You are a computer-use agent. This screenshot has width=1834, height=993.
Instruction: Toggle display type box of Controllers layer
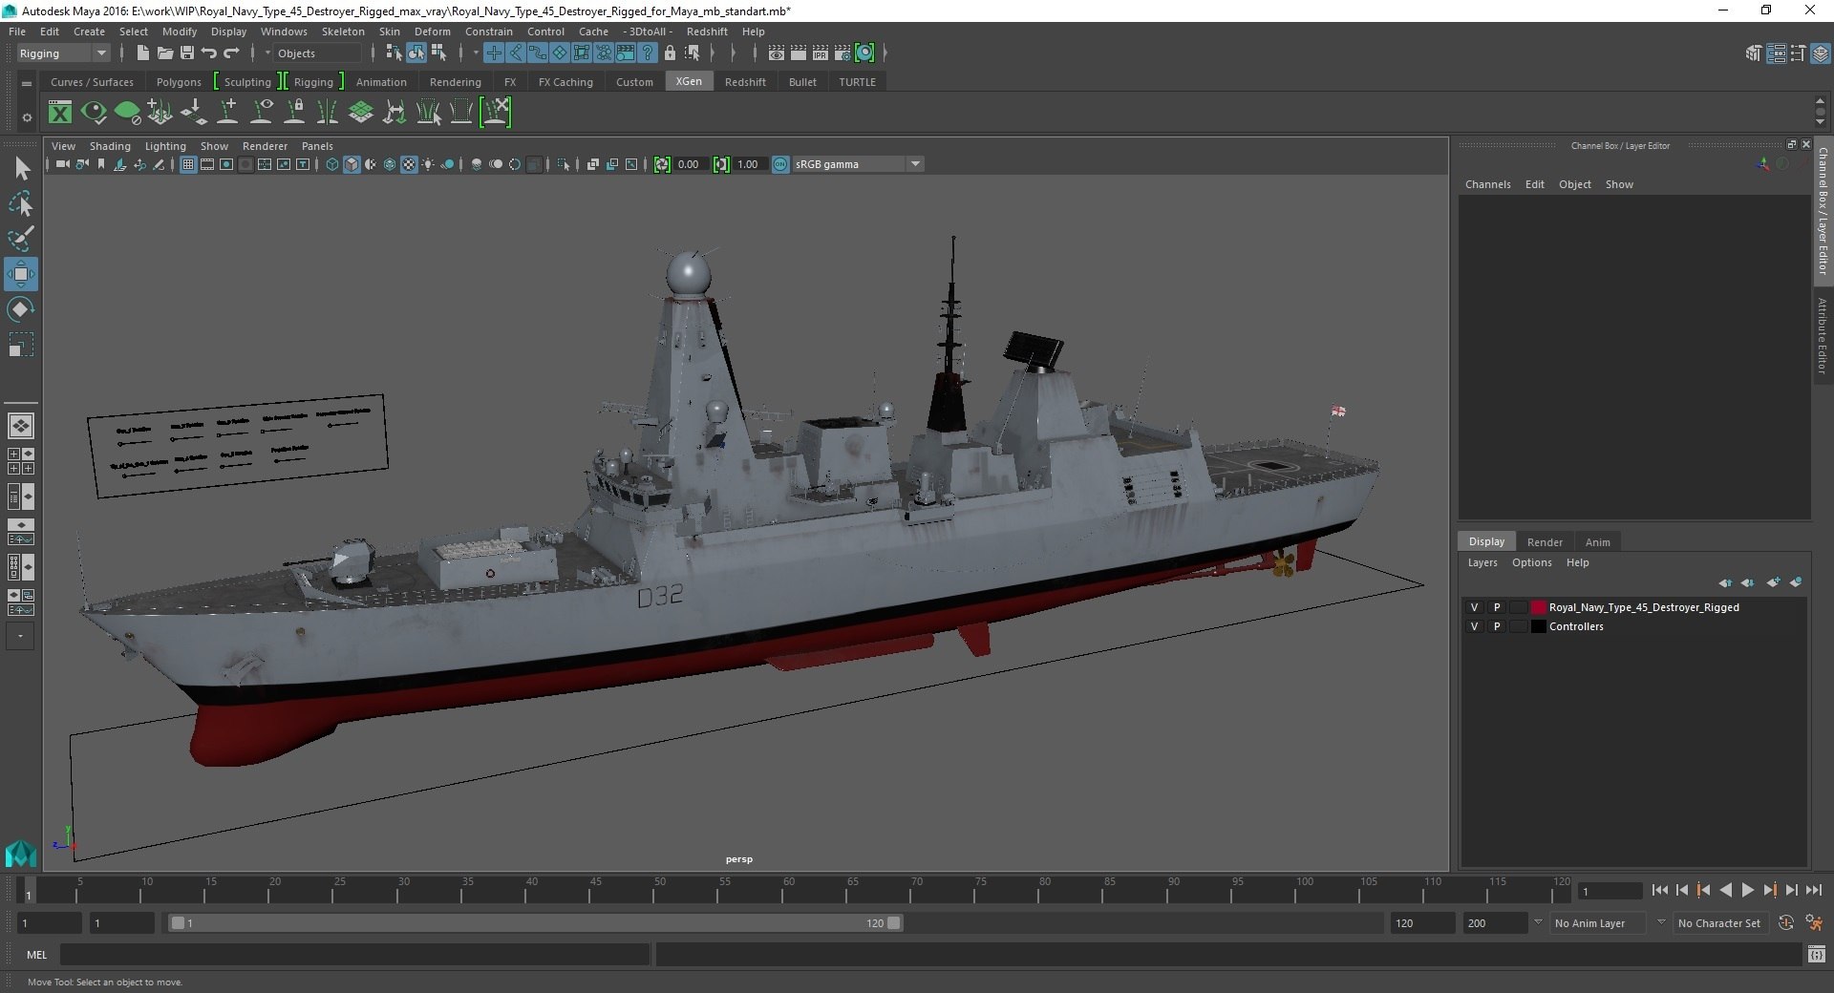coord(1518,626)
